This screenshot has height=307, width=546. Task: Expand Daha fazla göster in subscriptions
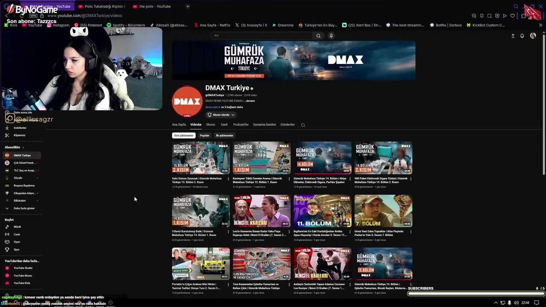(x=21, y=209)
